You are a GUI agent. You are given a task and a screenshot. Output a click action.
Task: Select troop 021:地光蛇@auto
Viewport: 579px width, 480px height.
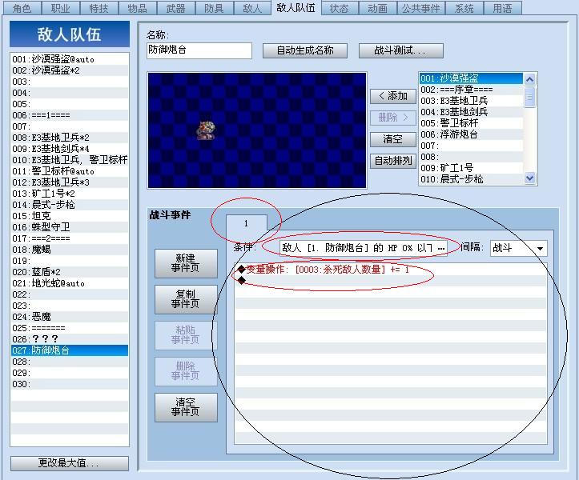point(70,283)
